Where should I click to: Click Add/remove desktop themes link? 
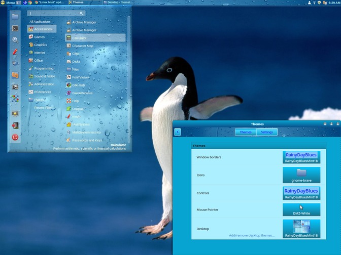(252, 235)
